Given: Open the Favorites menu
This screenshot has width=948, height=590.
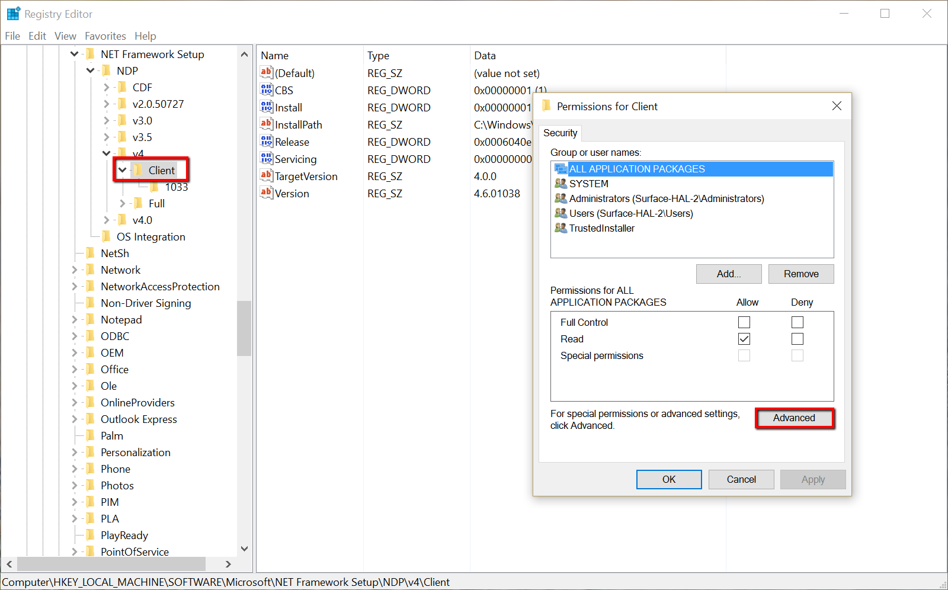Looking at the screenshot, I should 105,36.
